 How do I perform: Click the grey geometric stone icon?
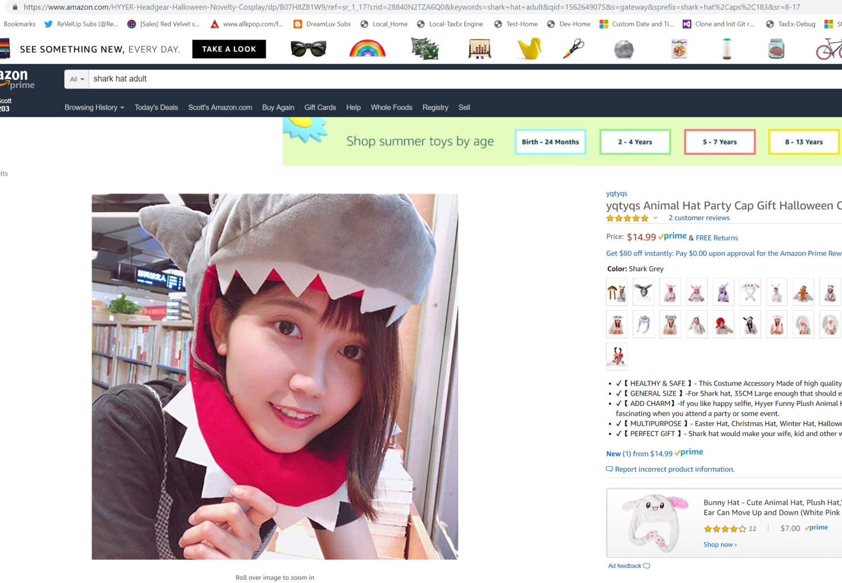click(x=624, y=49)
